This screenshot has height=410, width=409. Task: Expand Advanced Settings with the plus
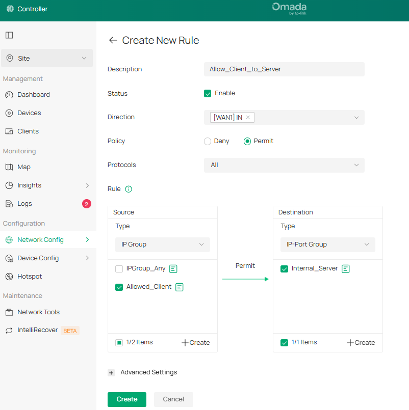click(x=111, y=373)
